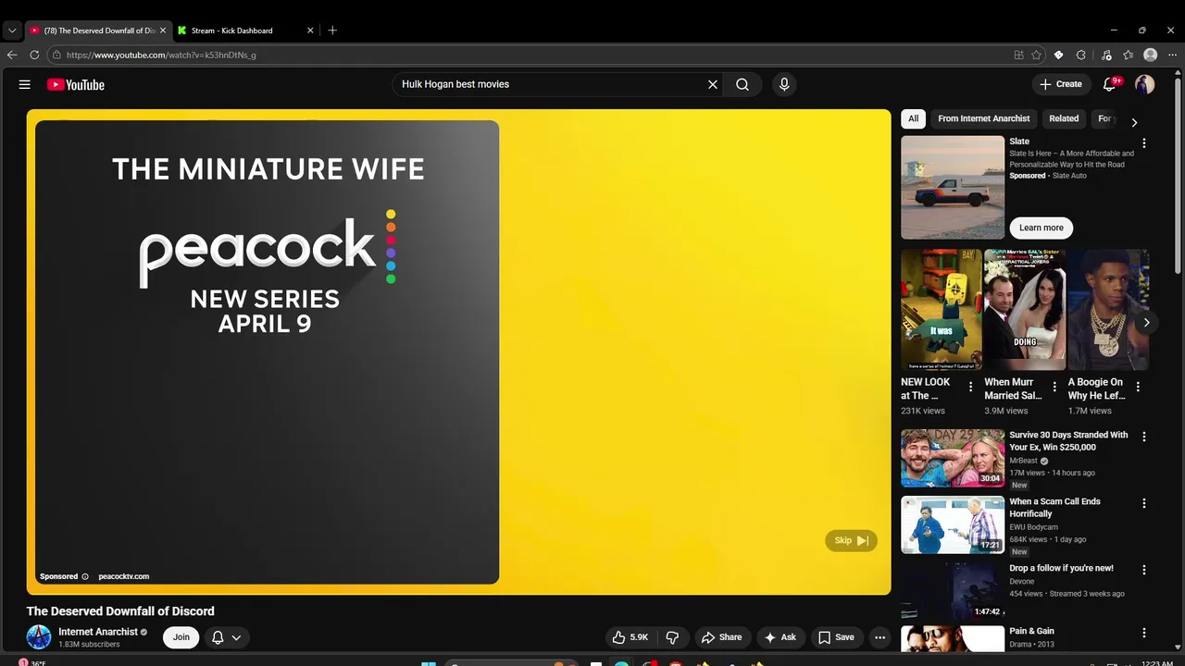The height and width of the screenshot is (666, 1185).
Task: Open more actions ellipsis beside Save
Action: [880, 637]
